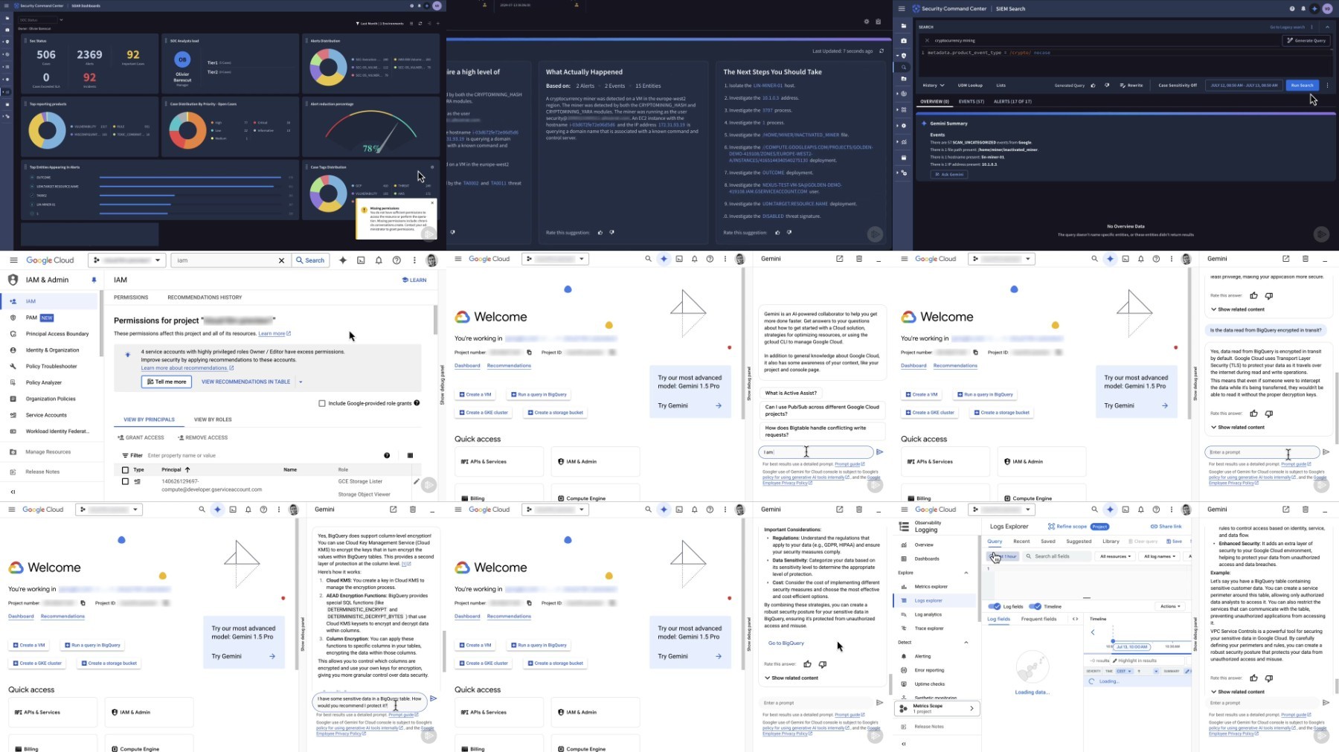Collapse the Explore section in Logging sidebar
Screen dimensions: 1339x752
tap(966, 573)
